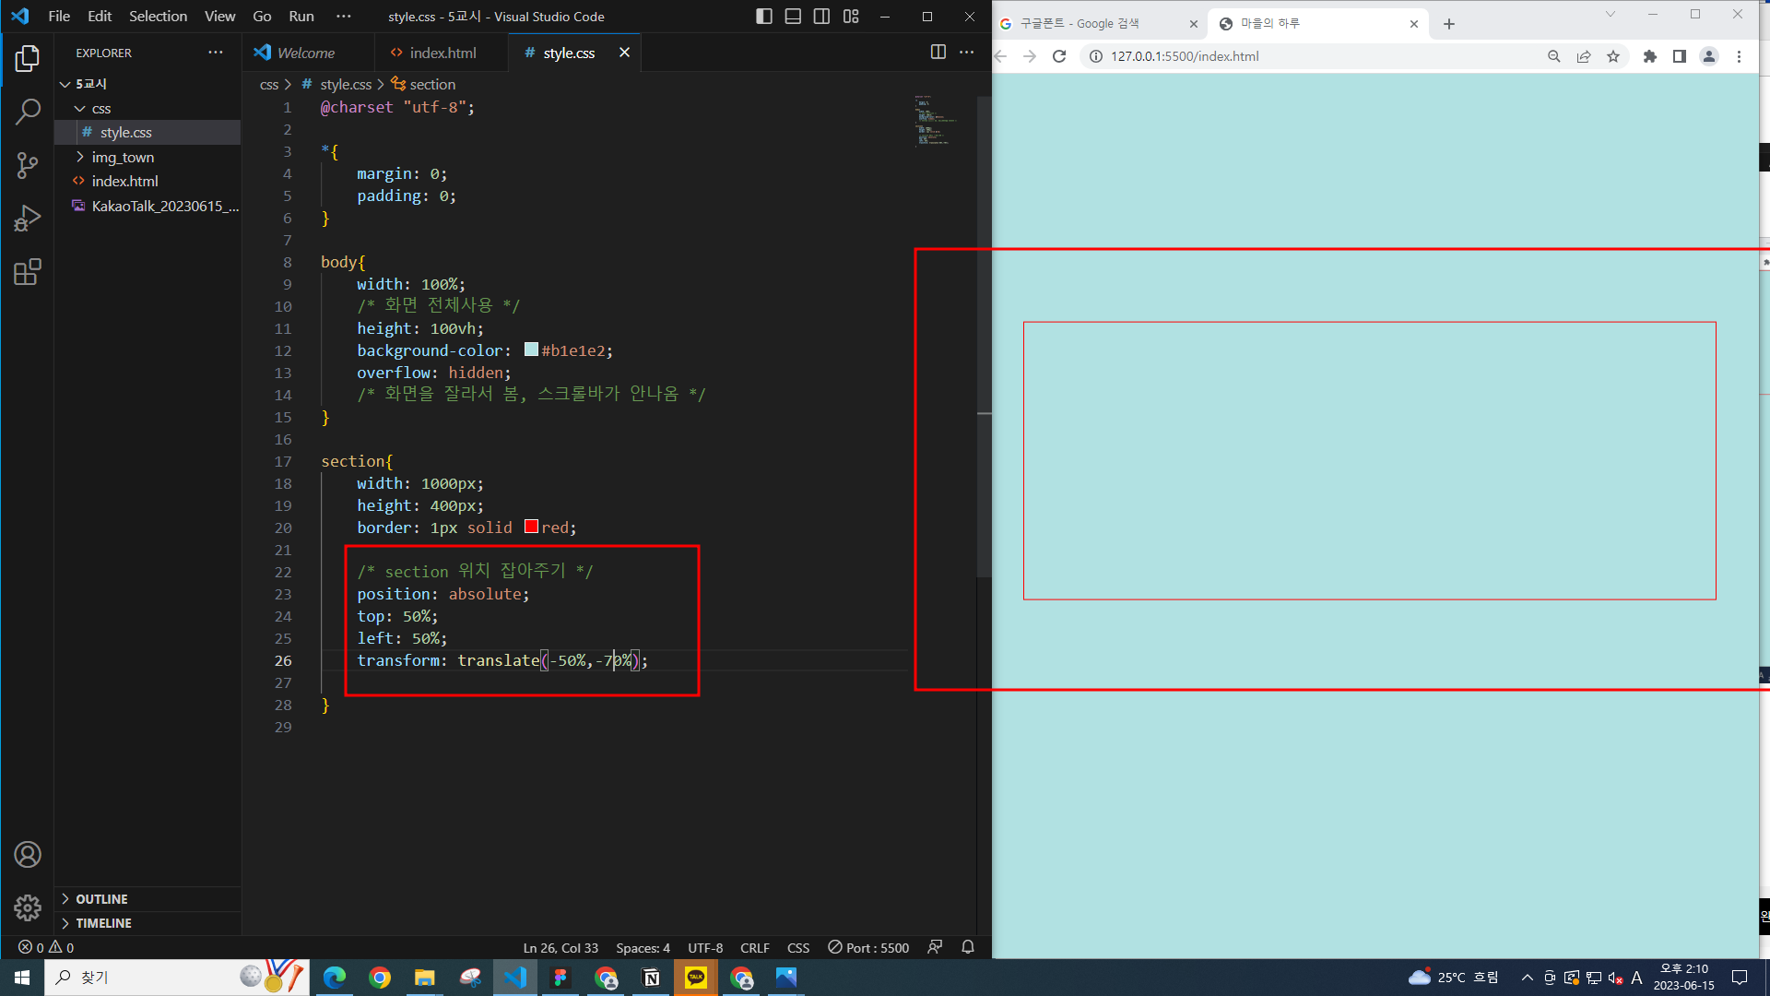
Task: Click the Accounts icon in activity bar
Action: pos(28,855)
